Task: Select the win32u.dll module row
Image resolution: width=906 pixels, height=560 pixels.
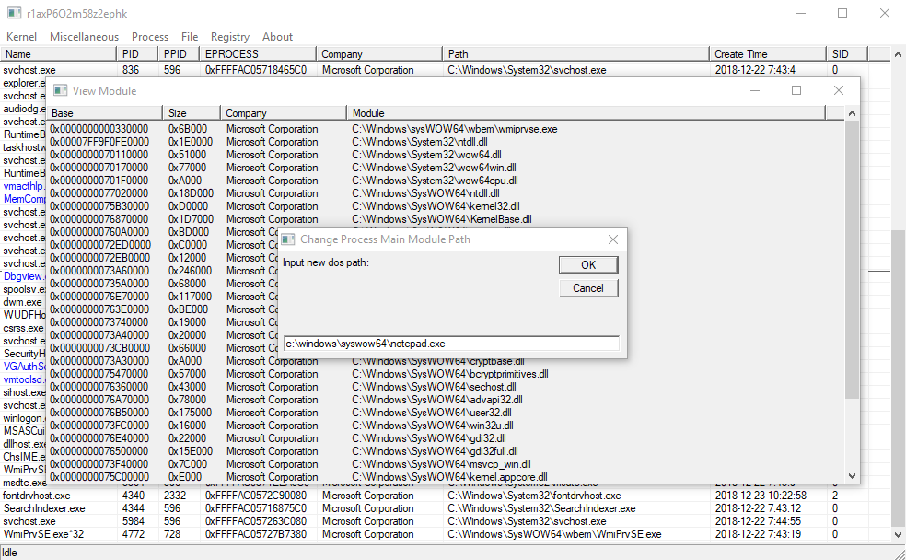Action: pos(446,426)
